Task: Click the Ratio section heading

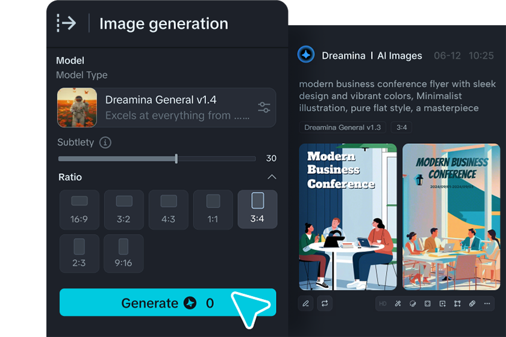Action: coord(70,177)
